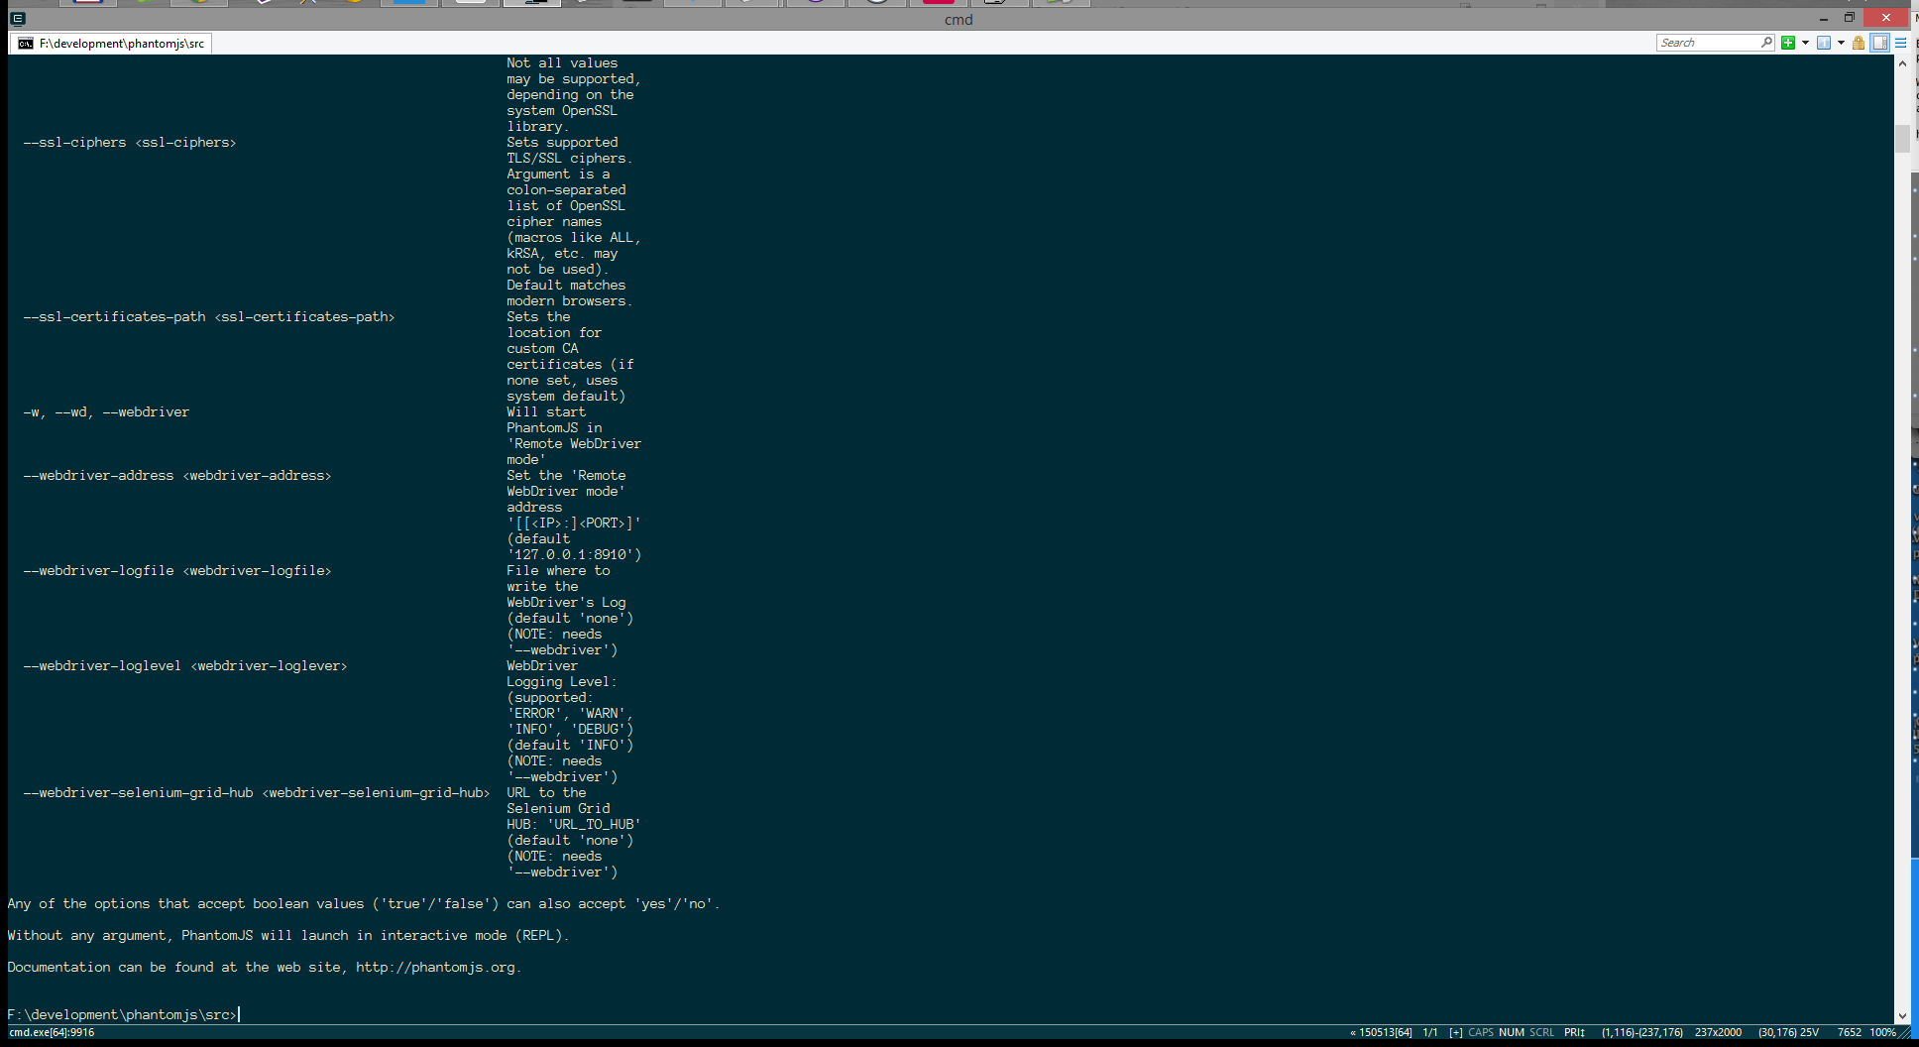Click the active console number icon
Image resolution: width=1919 pixels, height=1047 pixels.
(1824, 43)
